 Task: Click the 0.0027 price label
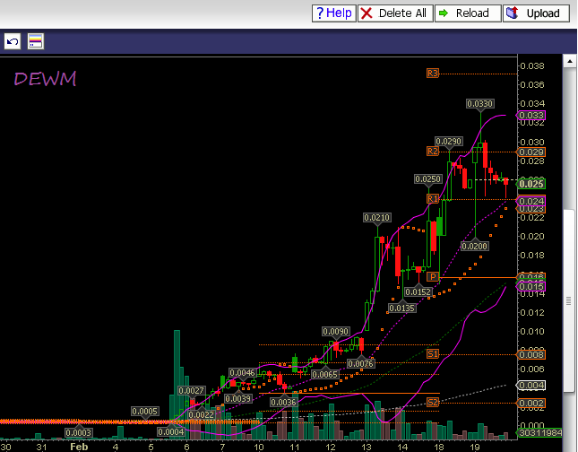[x=191, y=390]
